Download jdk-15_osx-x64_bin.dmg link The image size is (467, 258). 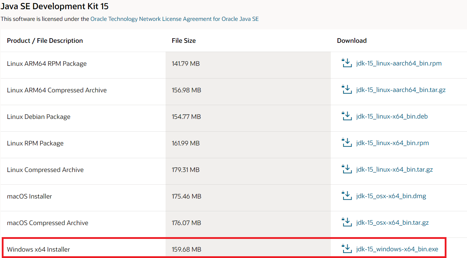[391, 196]
